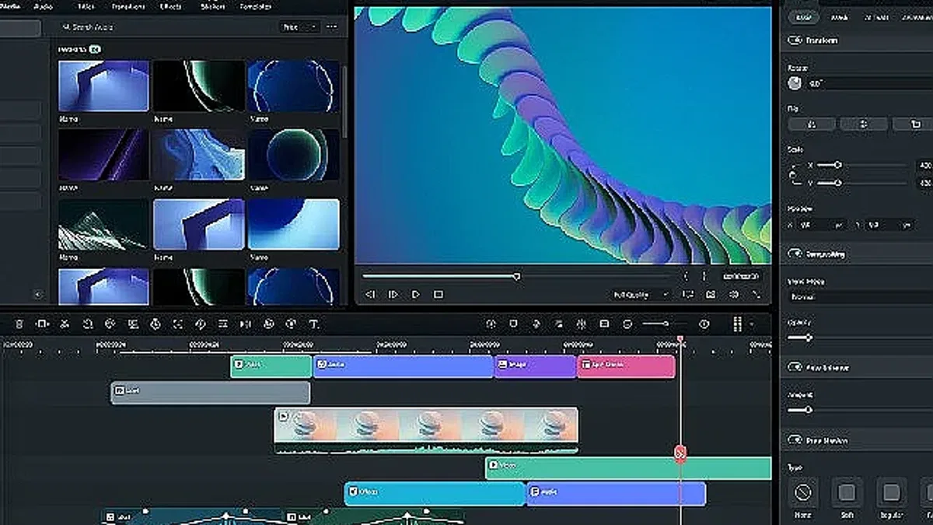This screenshot has height=525, width=933.
Task: Set mark-out with the right brace icon
Action: (x=704, y=275)
